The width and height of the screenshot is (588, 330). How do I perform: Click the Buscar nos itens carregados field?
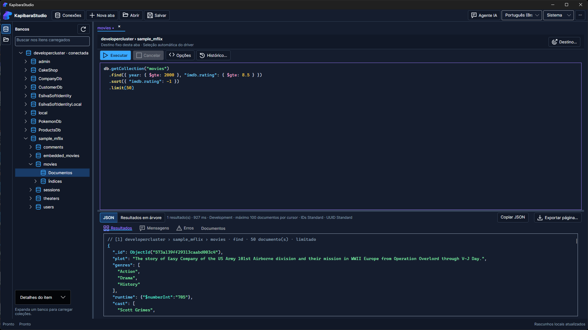pyautogui.click(x=52, y=41)
